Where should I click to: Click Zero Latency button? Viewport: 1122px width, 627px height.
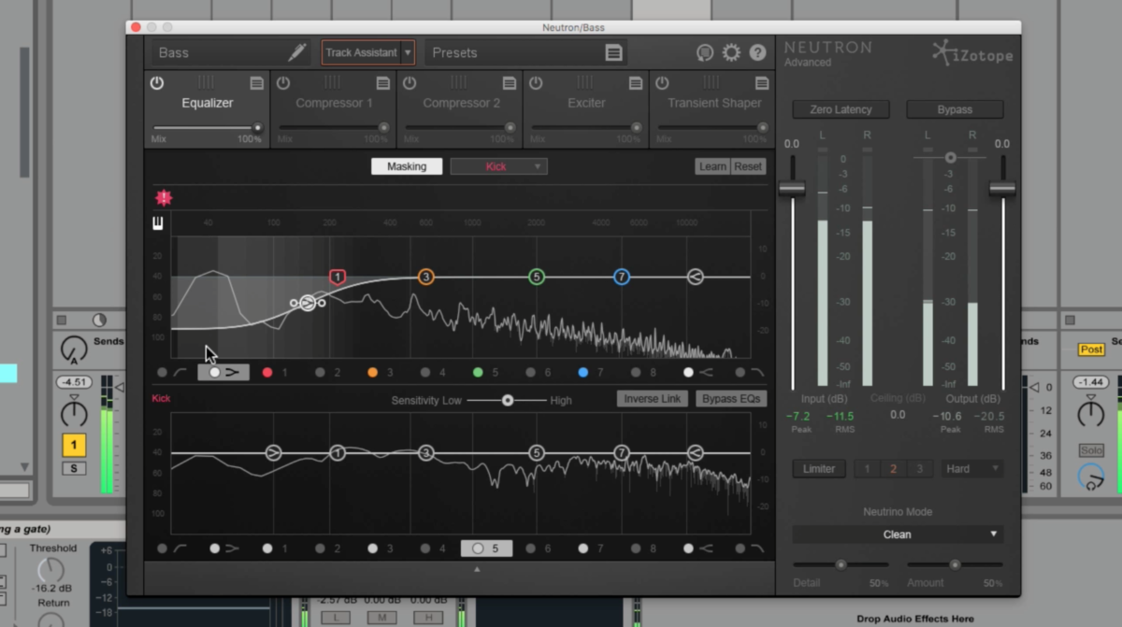pos(841,109)
